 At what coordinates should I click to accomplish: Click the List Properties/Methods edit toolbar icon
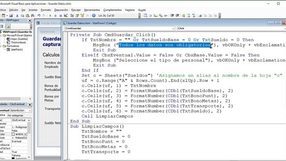[145, 16]
